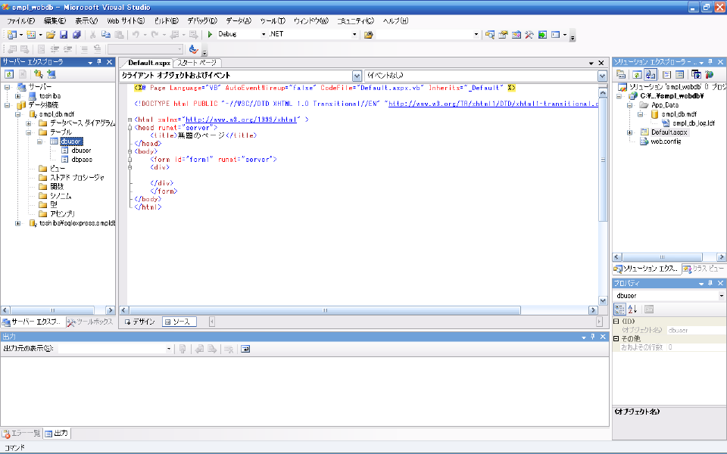Switch to the Design view tab
The width and height of the screenshot is (727, 454).
[x=140, y=322]
